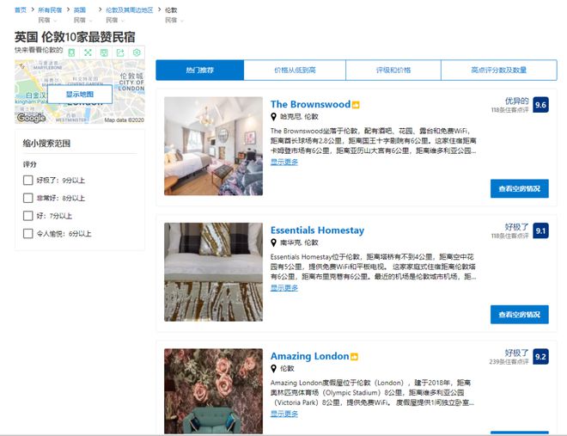Select the 热门推荐 sort tab

point(200,70)
